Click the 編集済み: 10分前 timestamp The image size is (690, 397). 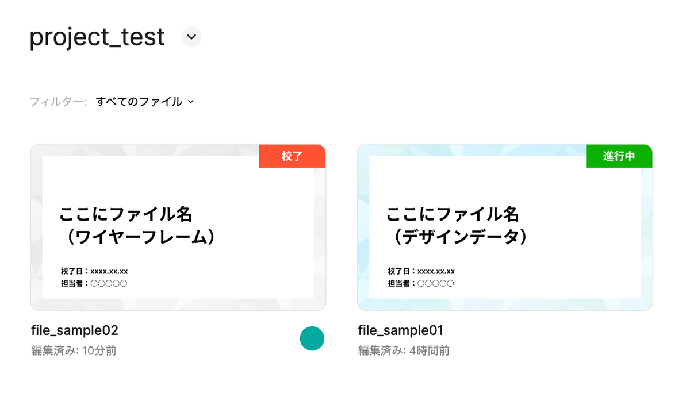click(74, 350)
